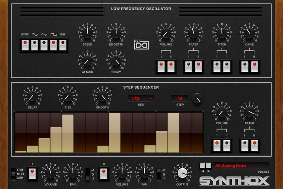
Task: Click the fifth sequencer step bar
Action: [68, 134]
